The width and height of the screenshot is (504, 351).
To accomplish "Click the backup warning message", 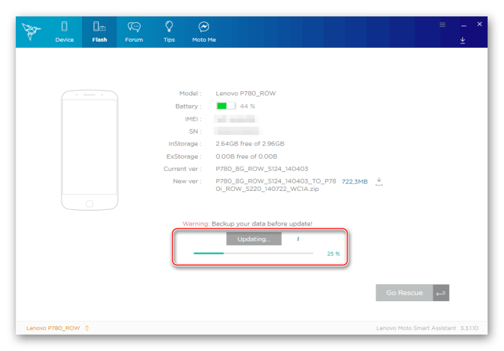I will 247,224.
